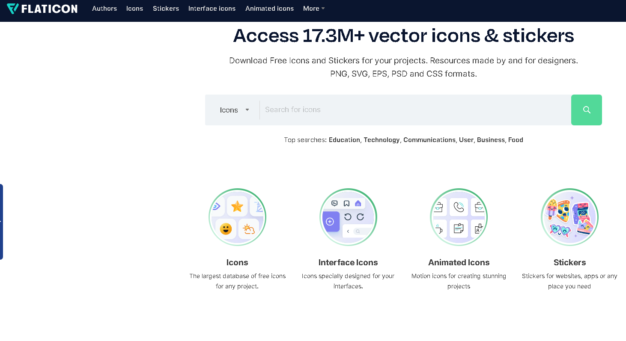Search top term Business
Image resolution: width=626 pixels, height=341 pixels.
(x=491, y=140)
